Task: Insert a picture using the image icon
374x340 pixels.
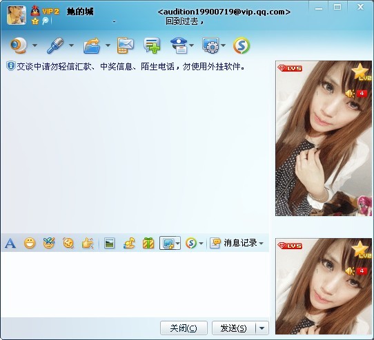Action: [110, 243]
